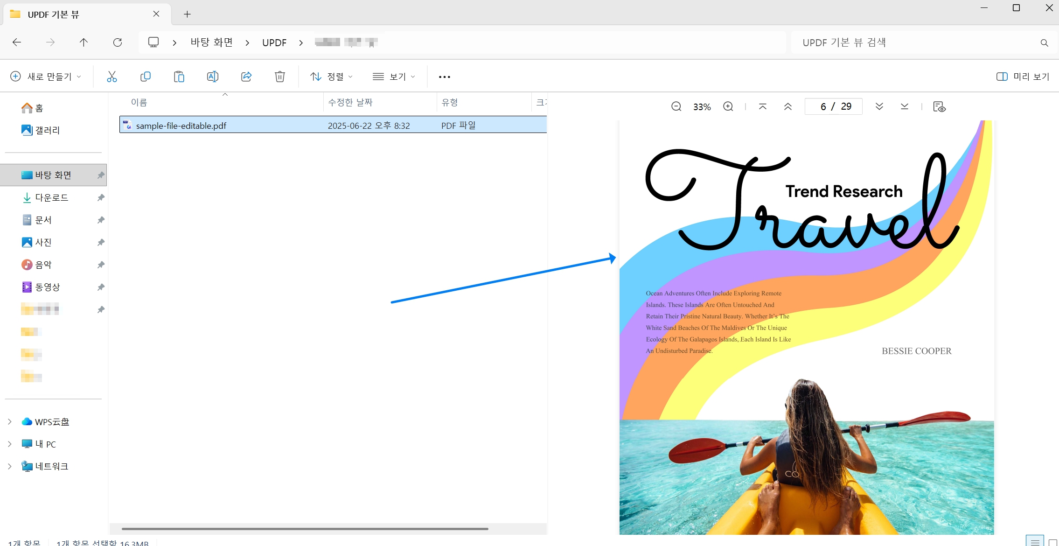Click the PDF 파일 type cell
This screenshot has width=1059, height=546.
tap(459, 125)
